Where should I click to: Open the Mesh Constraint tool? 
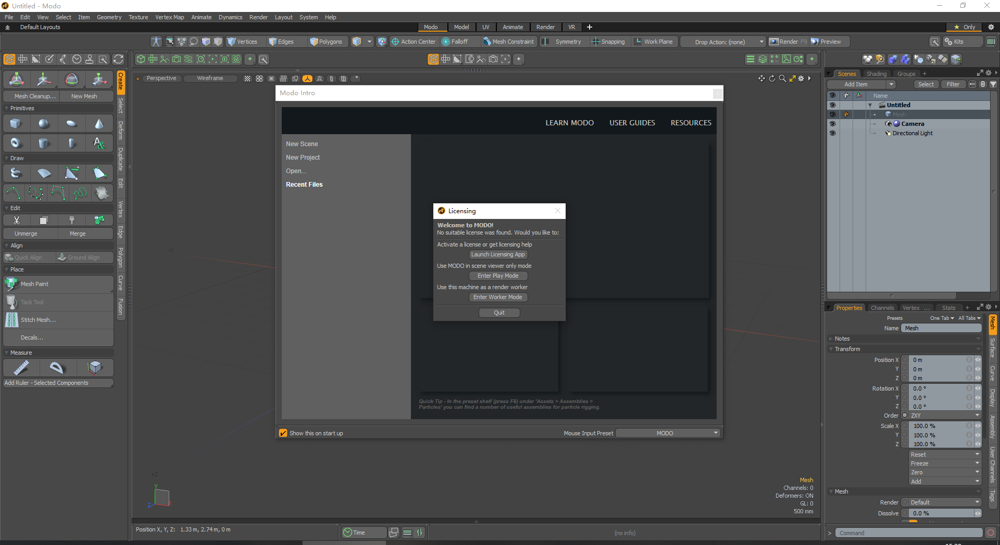pyautogui.click(x=509, y=42)
